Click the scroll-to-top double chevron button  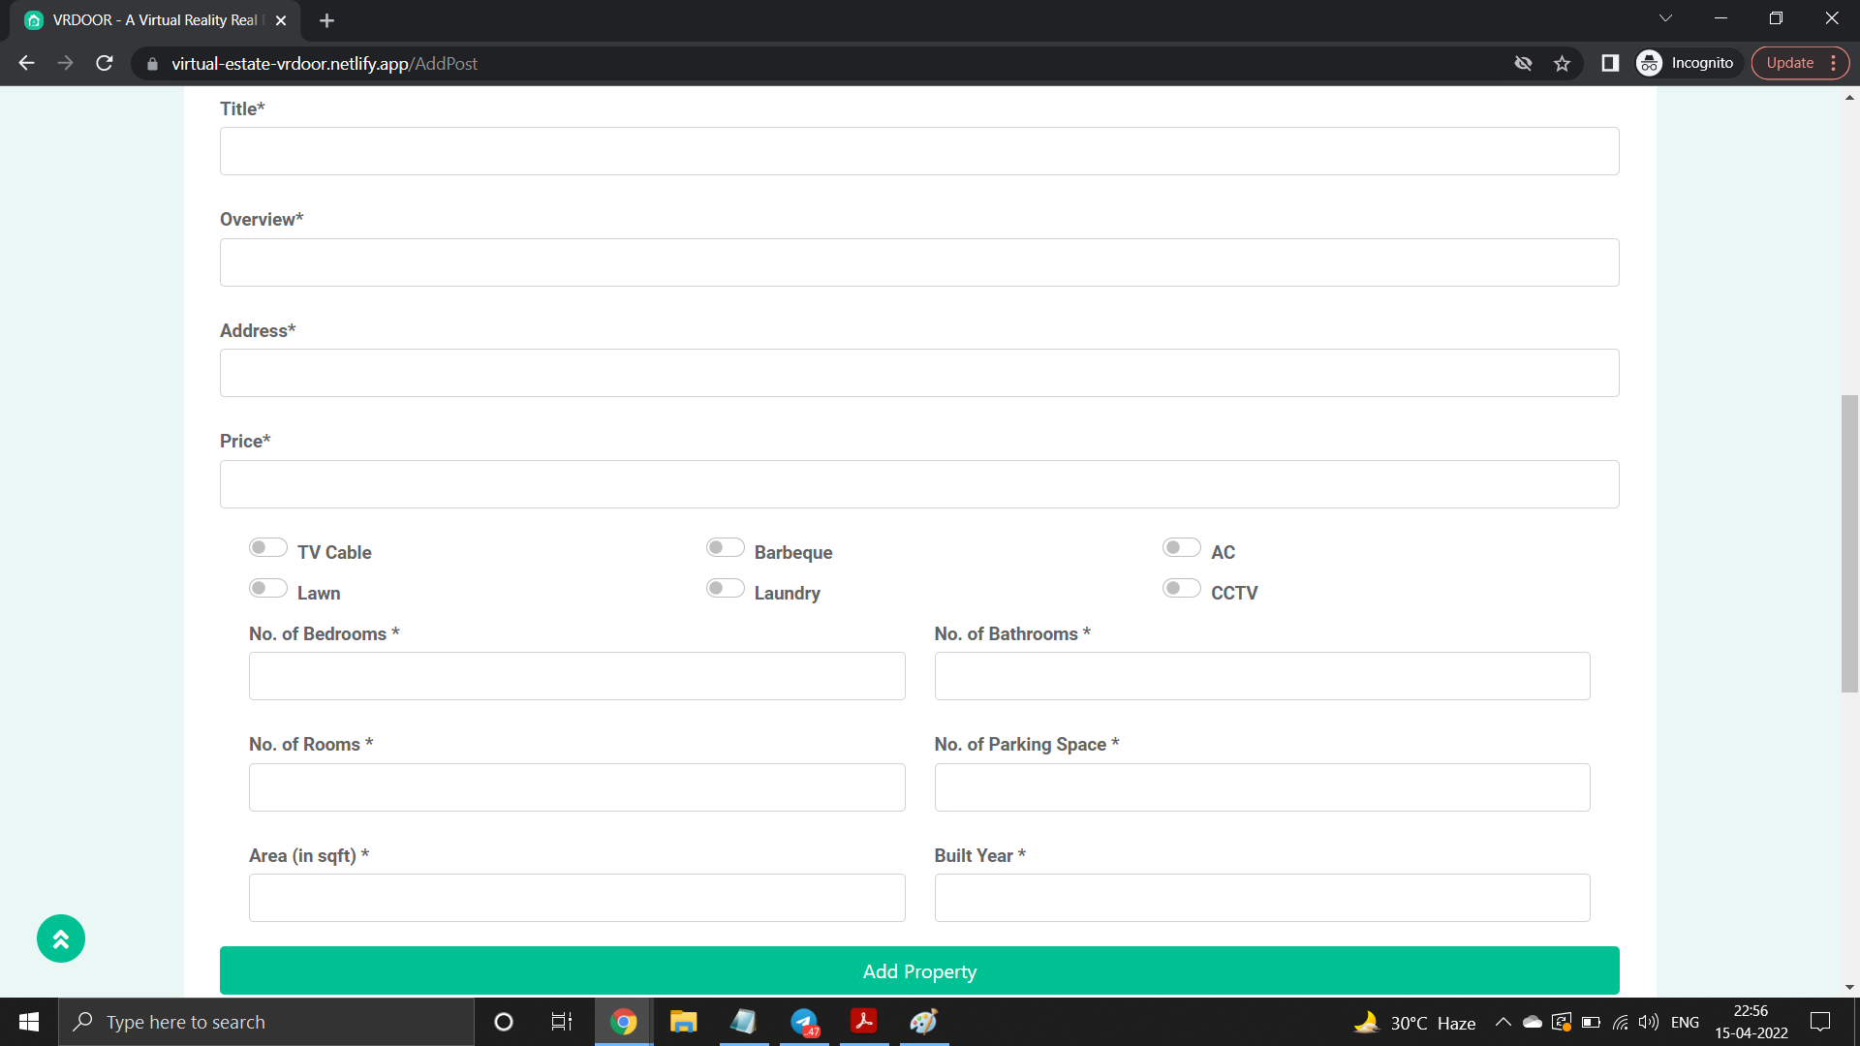[x=61, y=938]
